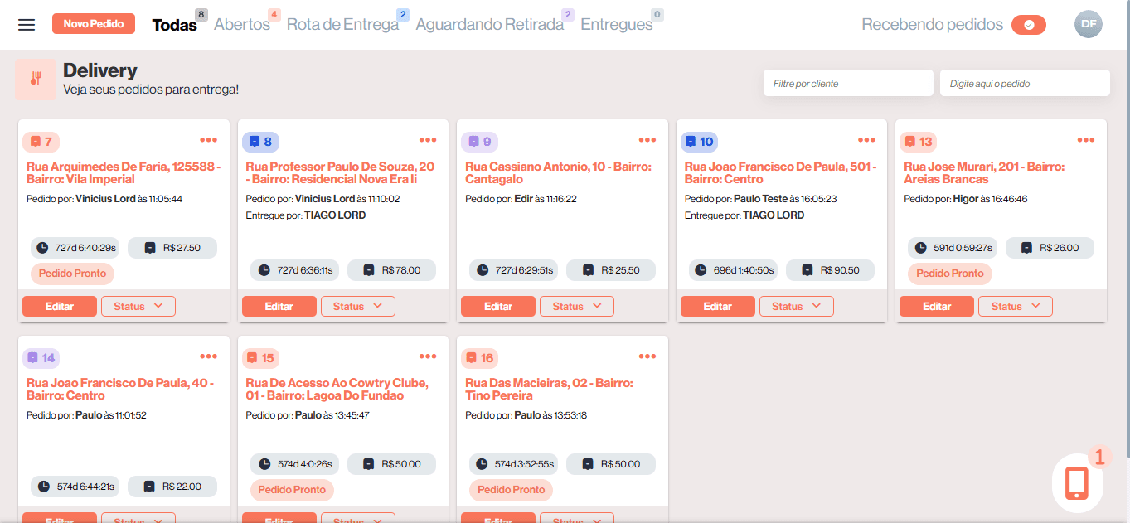Open three-dots menu on order 14

click(208, 356)
